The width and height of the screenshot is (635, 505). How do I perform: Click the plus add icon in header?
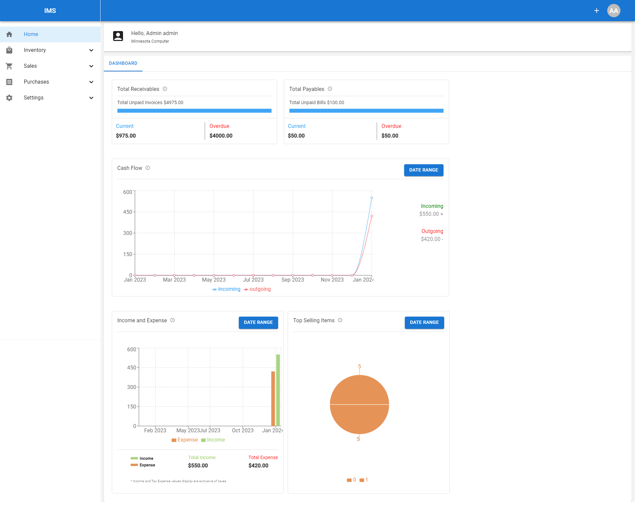click(597, 11)
